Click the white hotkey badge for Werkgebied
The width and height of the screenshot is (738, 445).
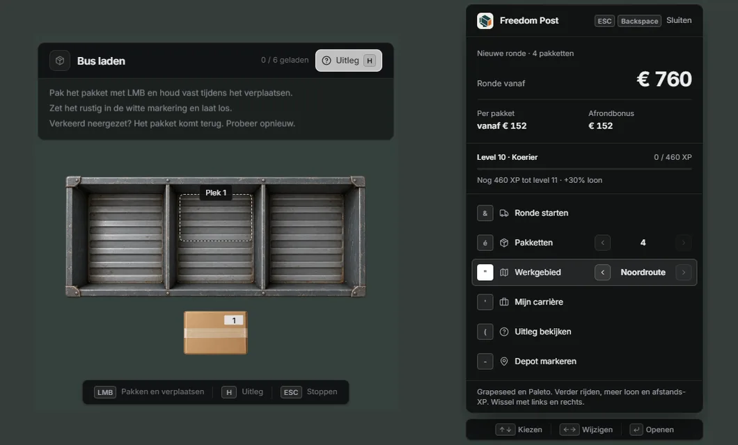(x=485, y=272)
